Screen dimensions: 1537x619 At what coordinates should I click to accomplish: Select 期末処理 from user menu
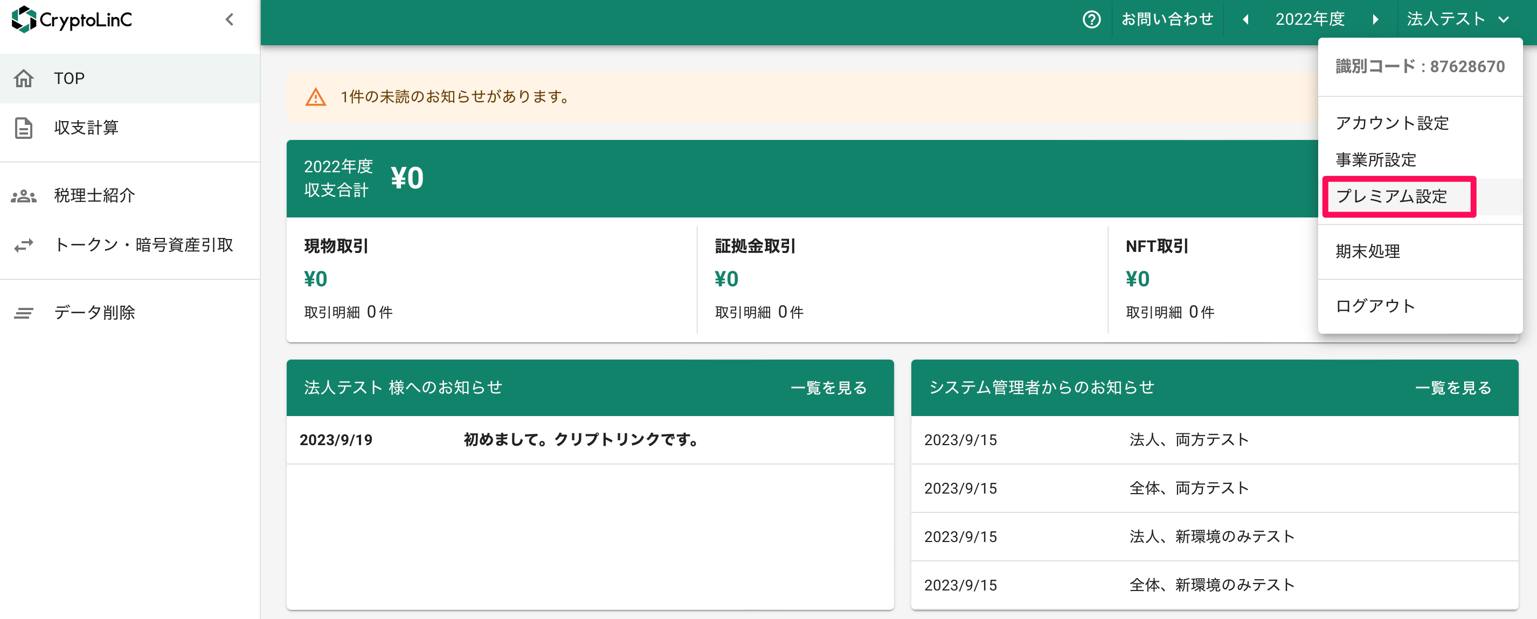(x=1420, y=252)
